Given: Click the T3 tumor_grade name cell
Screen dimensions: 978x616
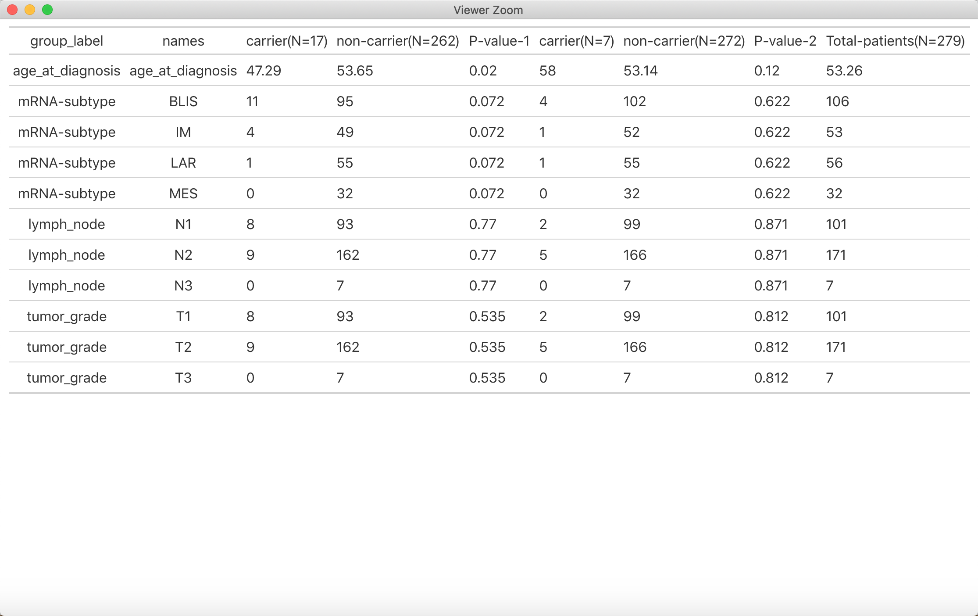Looking at the screenshot, I should click(183, 378).
